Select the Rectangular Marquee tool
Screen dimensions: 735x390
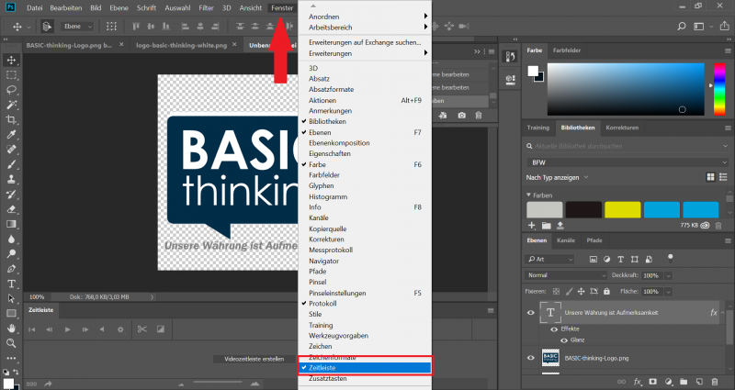tap(11, 75)
